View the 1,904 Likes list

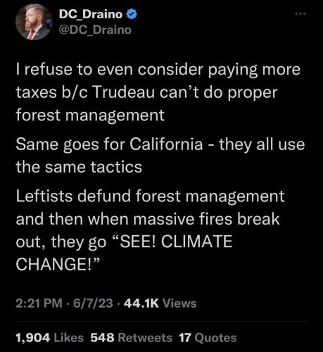pos(50,338)
